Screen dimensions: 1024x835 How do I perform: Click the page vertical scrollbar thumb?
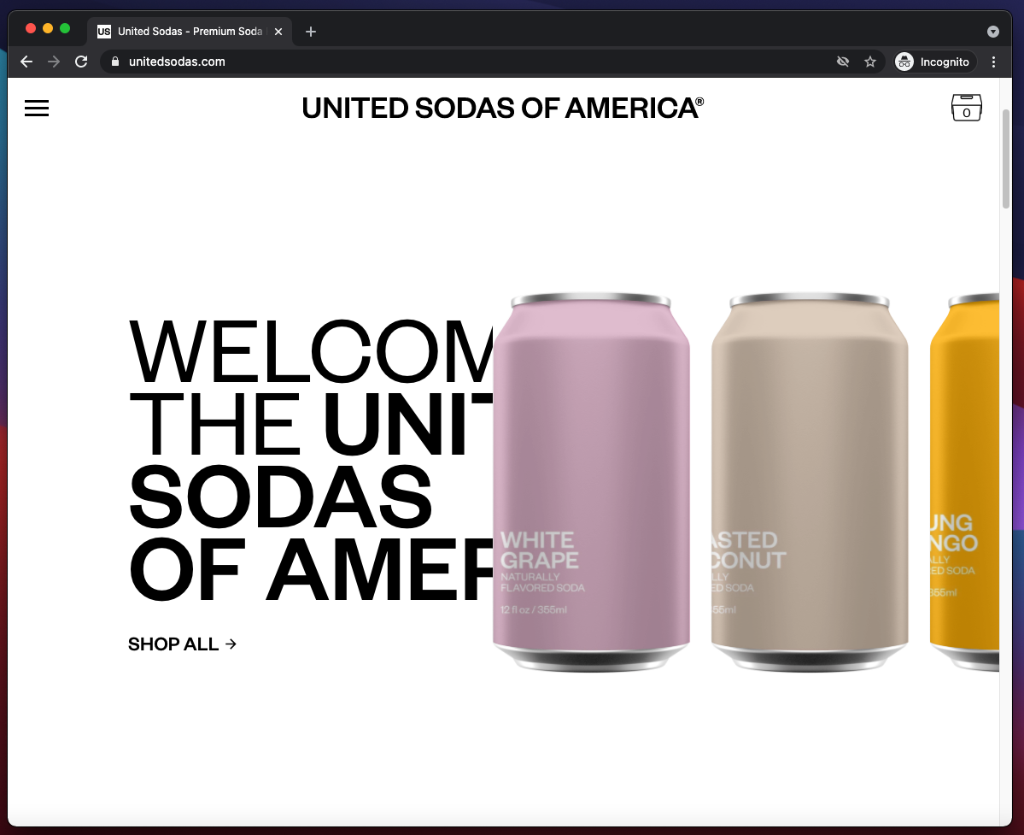[x=1006, y=159]
